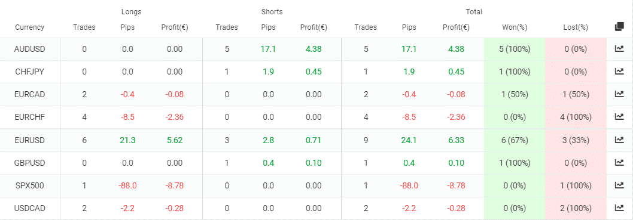This screenshot has width=633, height=220.
Task: Open the chart icon for EURCHF row
Action: point(619,117)
